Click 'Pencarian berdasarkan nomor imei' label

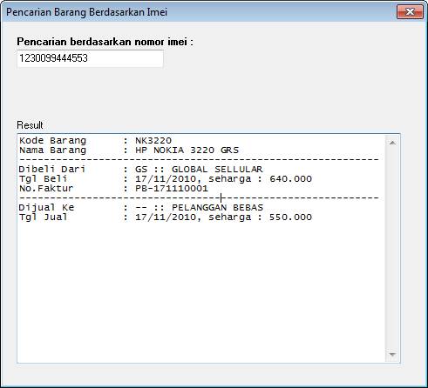click(x=105, y=42)
